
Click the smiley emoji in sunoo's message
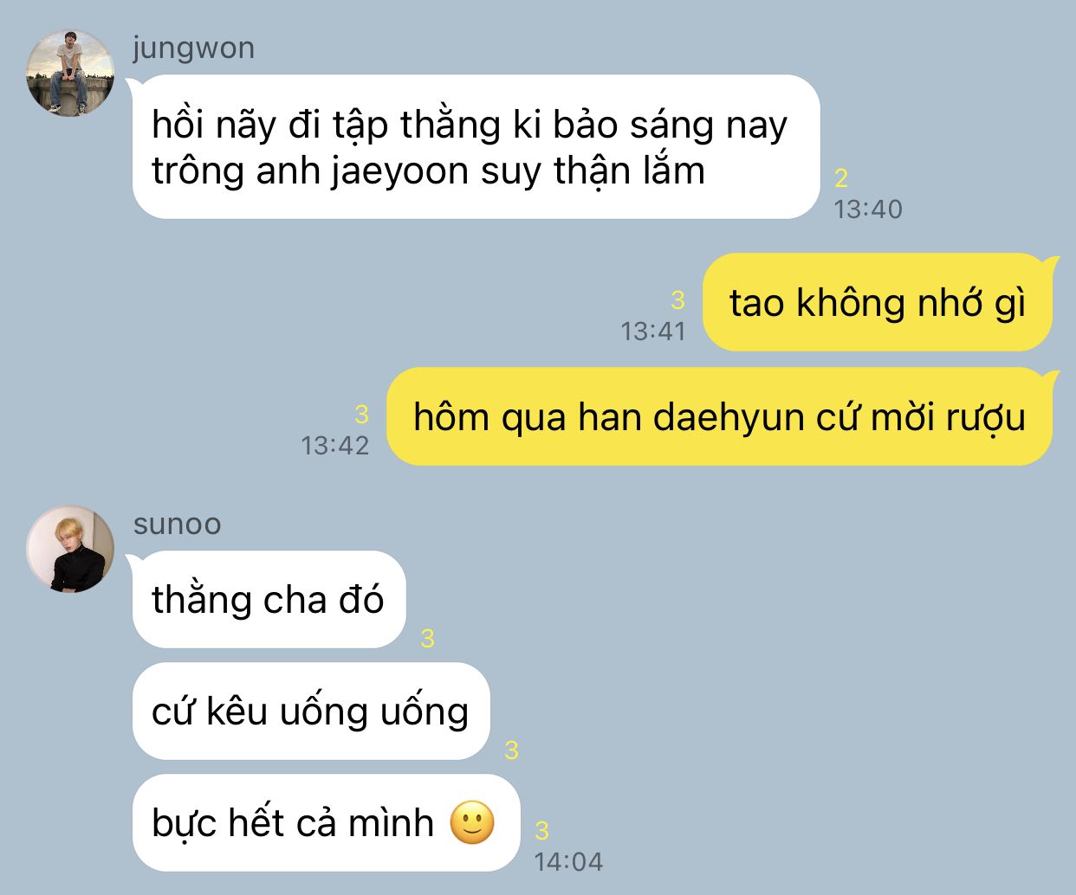coord(472,822)
